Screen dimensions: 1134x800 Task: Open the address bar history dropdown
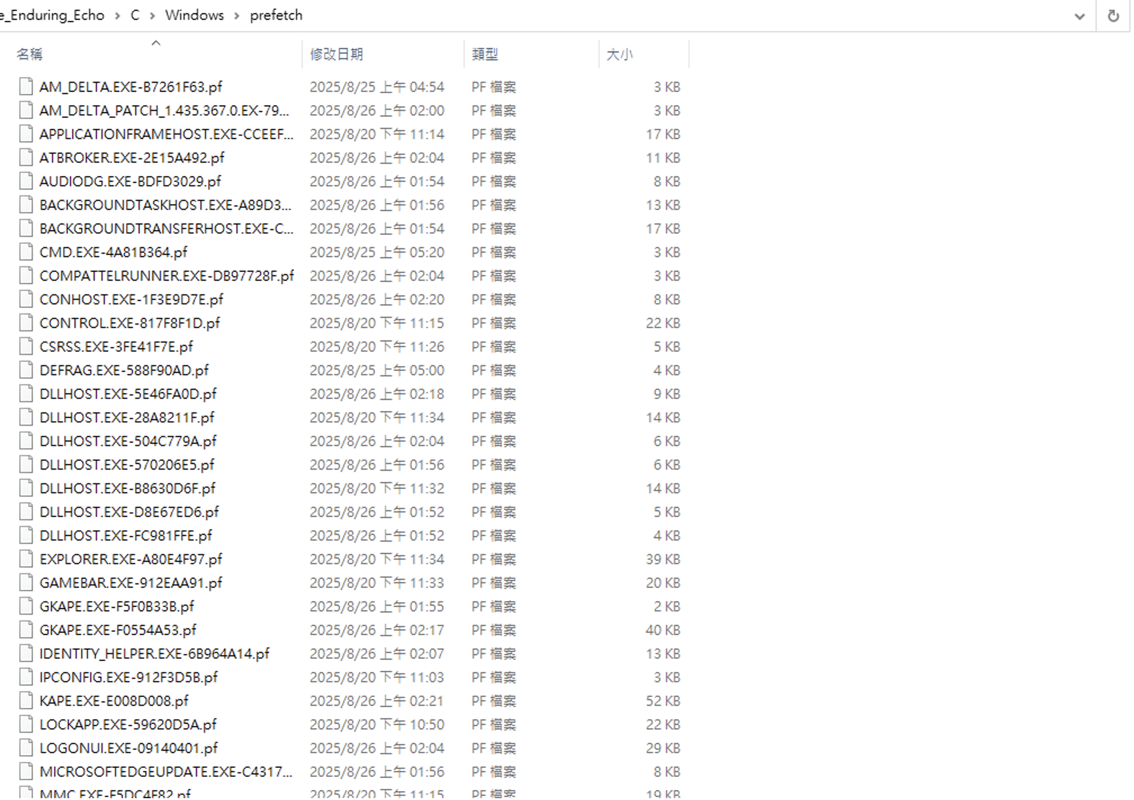click(1079, 16)
